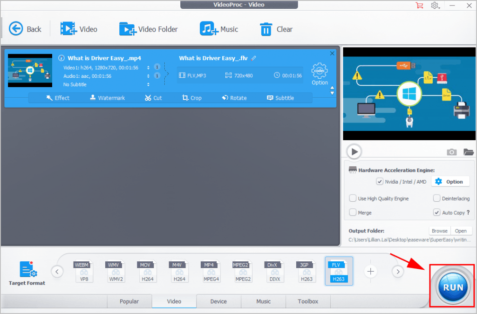
Task: Select the source video thumbnail
Action: (x=30, y=71)
